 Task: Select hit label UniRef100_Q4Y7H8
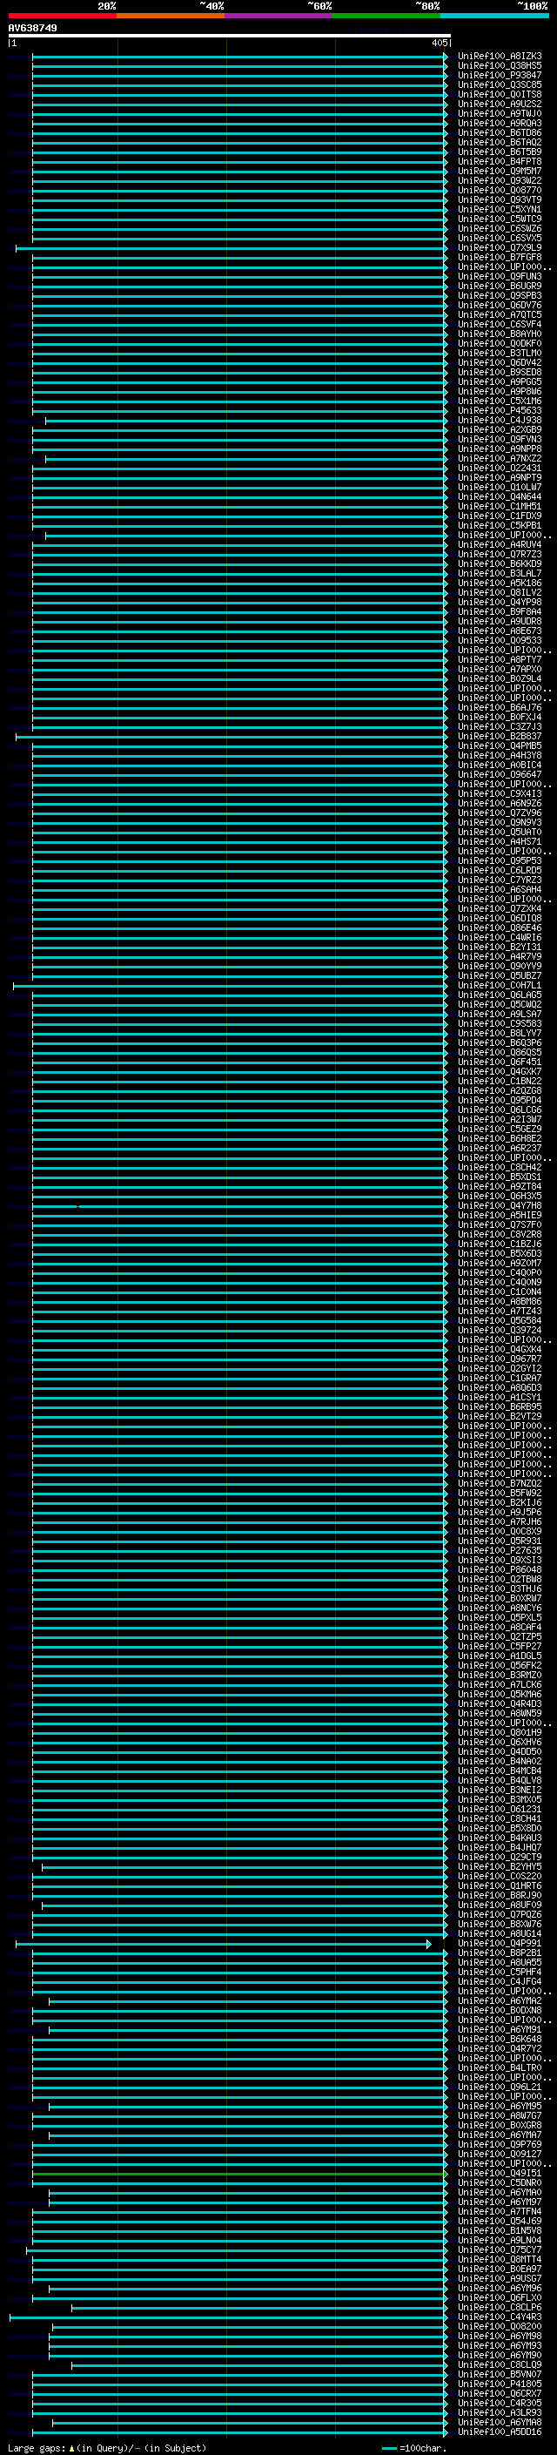click(500, 1205)
